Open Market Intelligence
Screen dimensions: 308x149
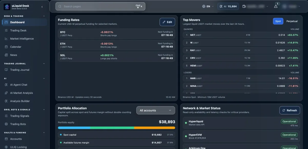(24, 39)
